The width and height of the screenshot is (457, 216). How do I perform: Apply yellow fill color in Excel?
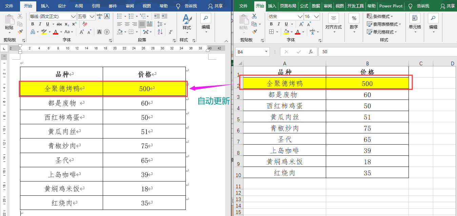286,32
